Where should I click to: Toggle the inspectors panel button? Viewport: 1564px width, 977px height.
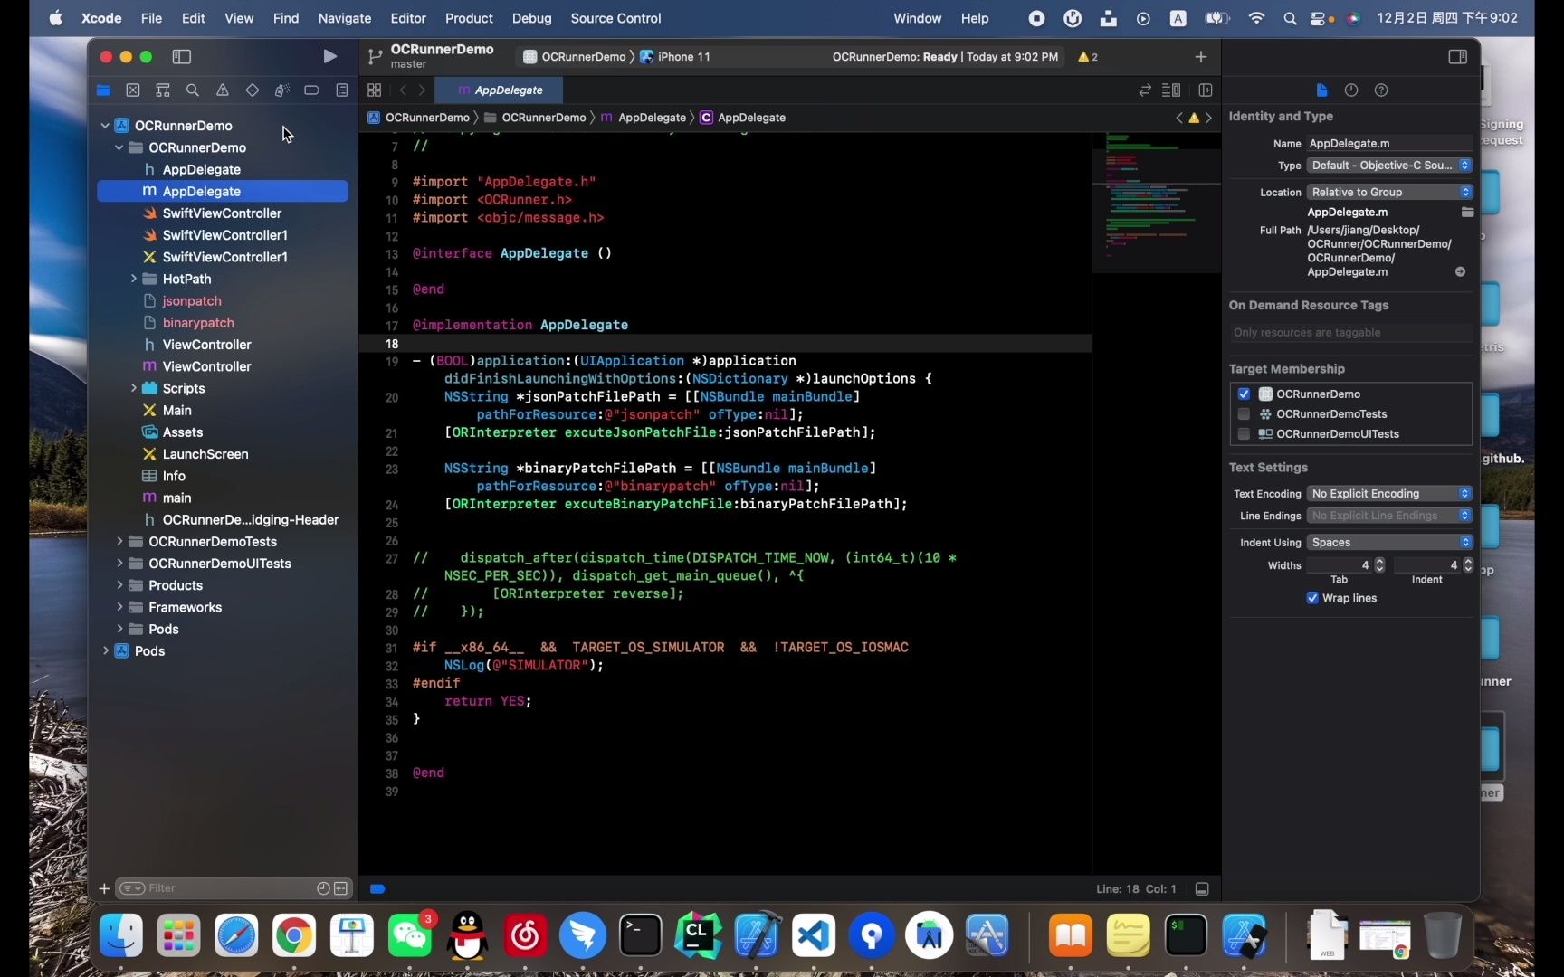pyautogui.click(x=1457, y=56)
